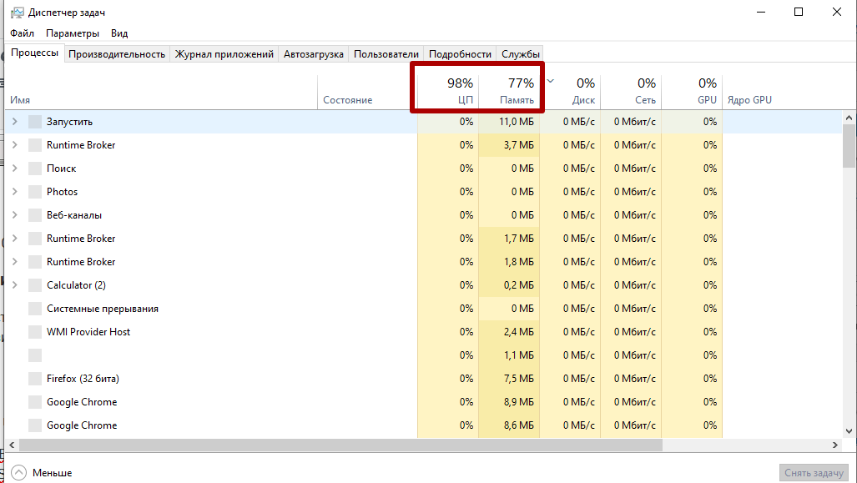The width and height of the screenshot is (857, 483).
Task: Switch to the Производительность tab
Action: pos(117,54)
